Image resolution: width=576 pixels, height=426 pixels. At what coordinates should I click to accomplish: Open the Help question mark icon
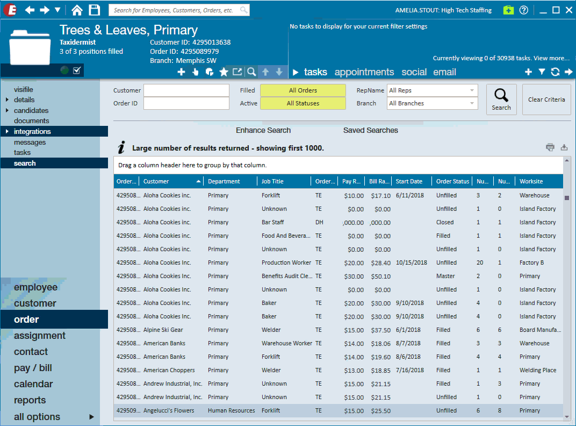click(x=524, y=10)
